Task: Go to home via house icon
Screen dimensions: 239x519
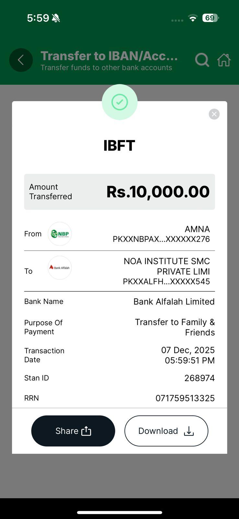Action: pos(224,60)
